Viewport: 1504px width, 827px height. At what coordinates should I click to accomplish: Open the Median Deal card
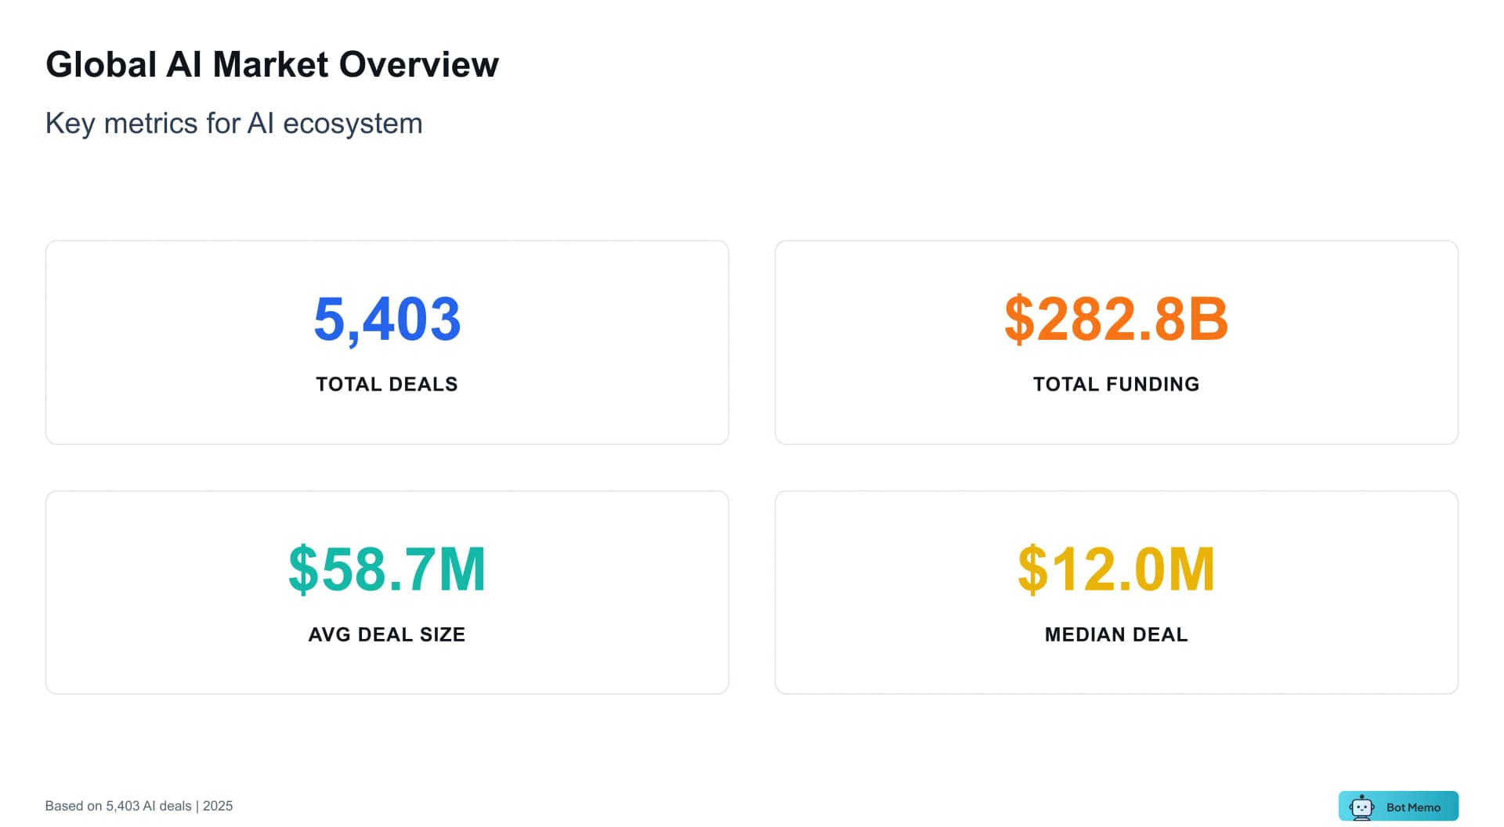pyautogui.click(x=1115, y=593)
